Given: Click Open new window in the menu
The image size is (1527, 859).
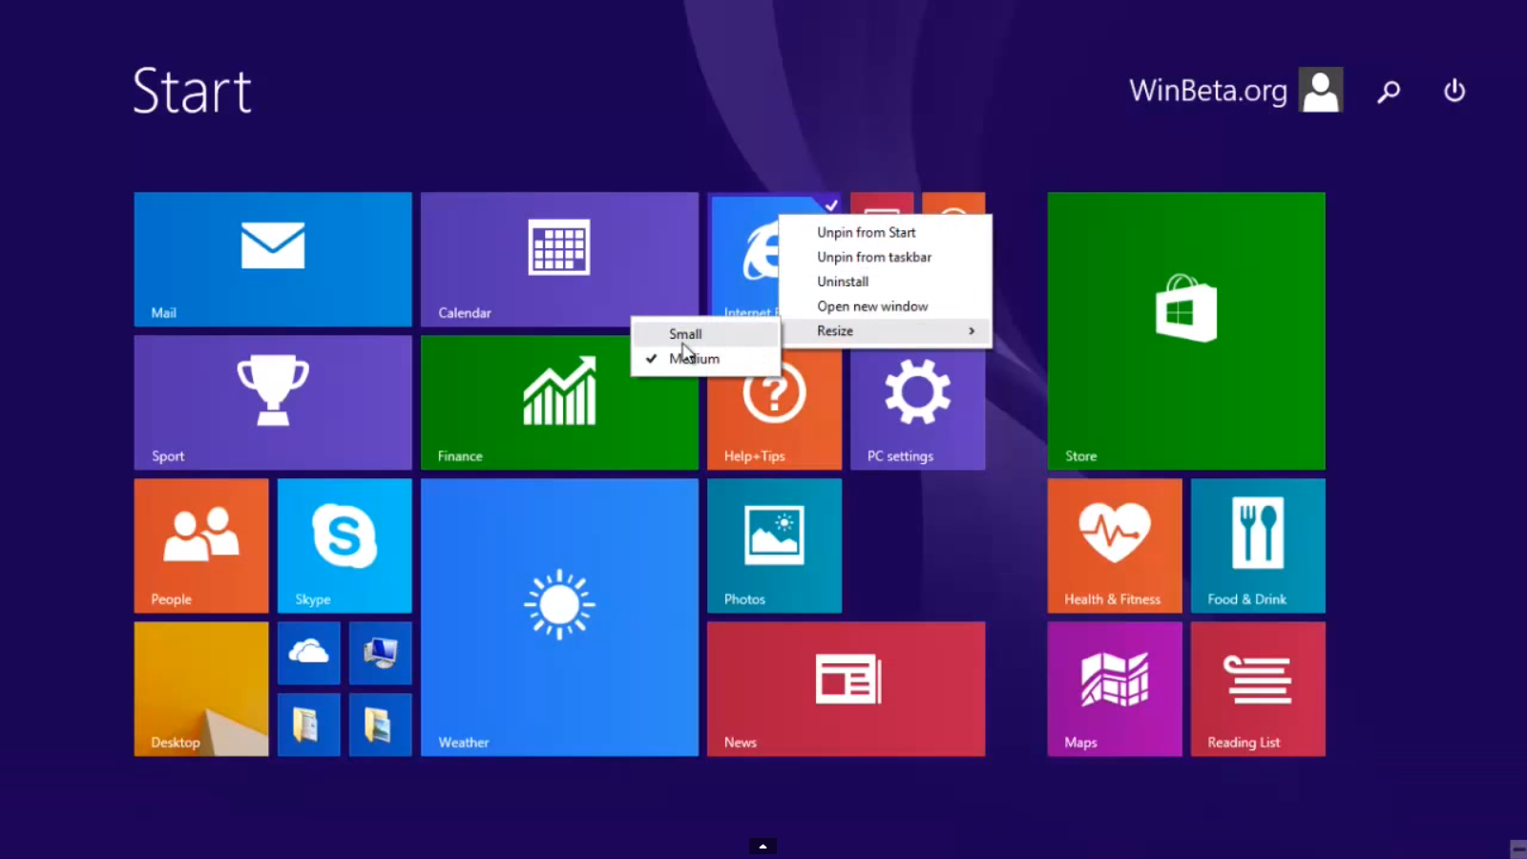Looking at the screenshot, I should point(872,306).
